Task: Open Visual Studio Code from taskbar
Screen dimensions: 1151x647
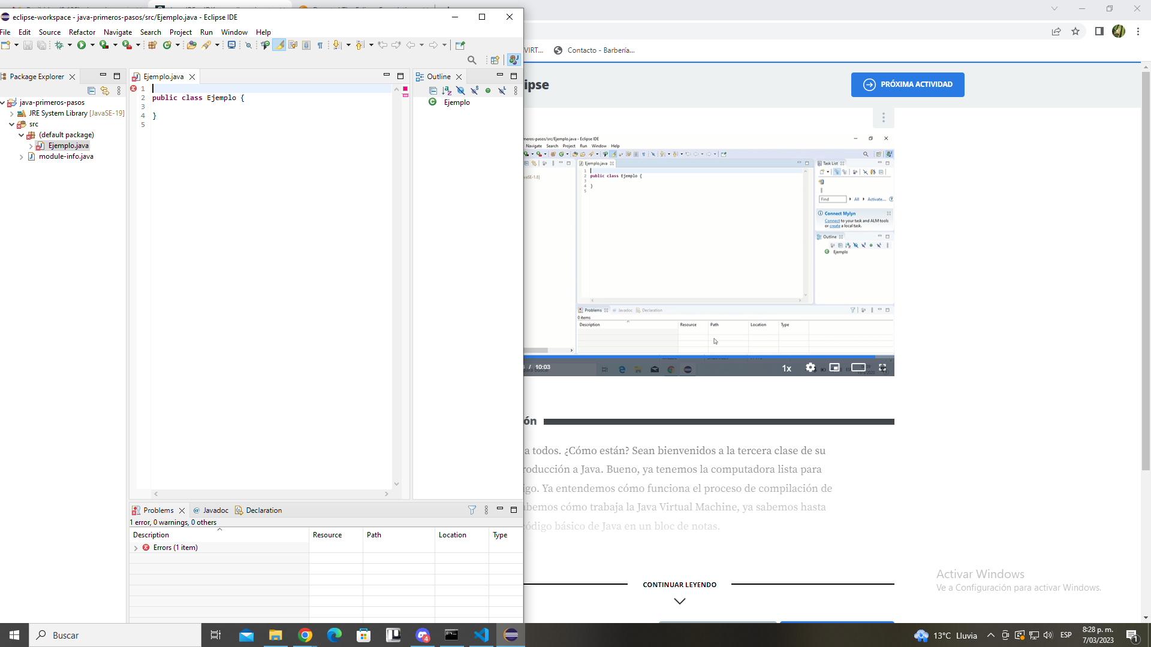Action: pos(481,635)
